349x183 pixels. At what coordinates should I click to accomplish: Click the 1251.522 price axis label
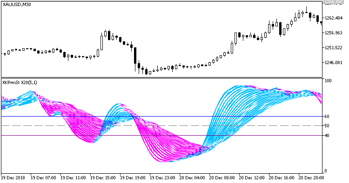click(x=334, y=48)
